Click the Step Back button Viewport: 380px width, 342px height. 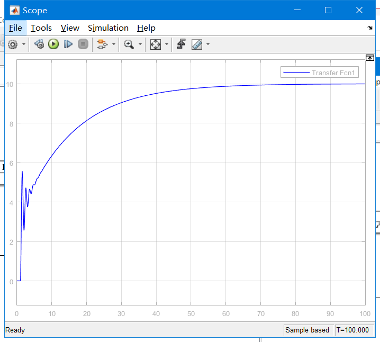[39, 44]
